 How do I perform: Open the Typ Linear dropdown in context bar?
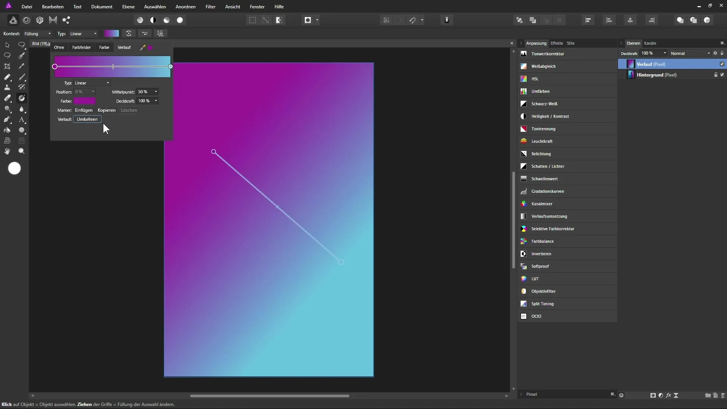[x=83, y=34]
